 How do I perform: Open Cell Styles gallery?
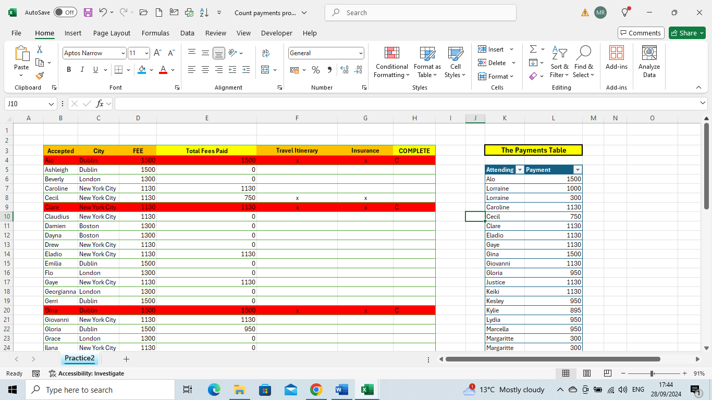456,62
